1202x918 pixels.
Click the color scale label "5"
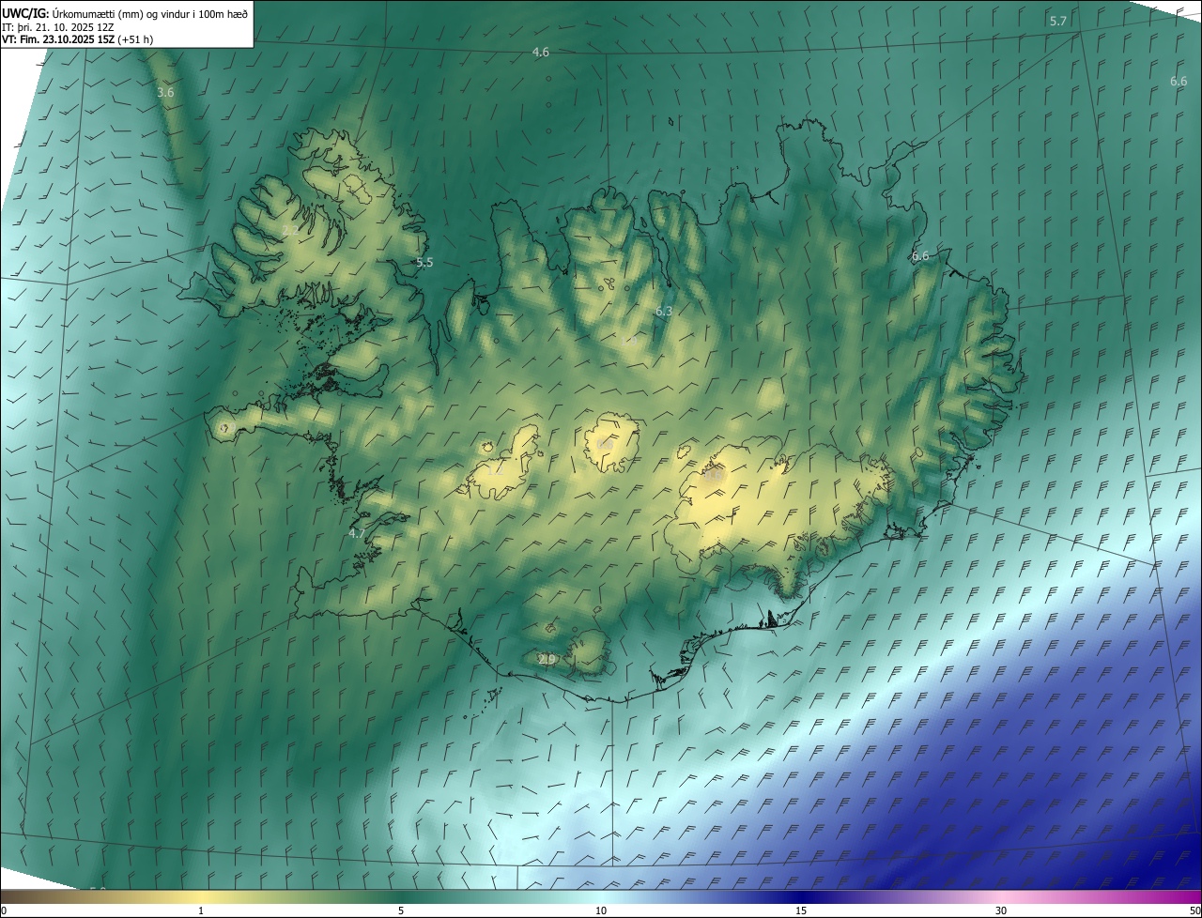[x=401, y=910]
